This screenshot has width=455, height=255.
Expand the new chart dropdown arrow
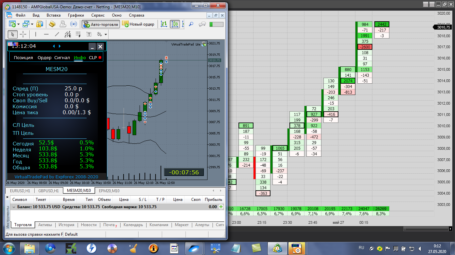click(x=18, y=24)
